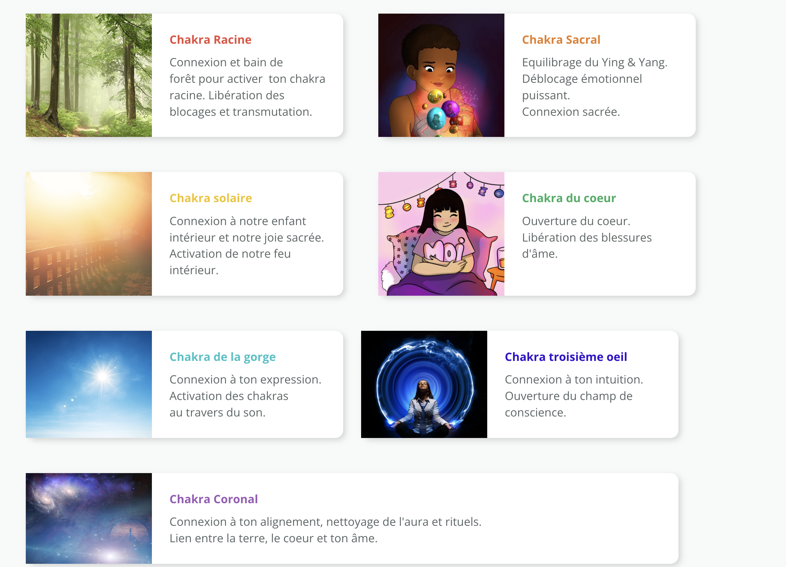Open the Chakra Racine forest thumbnail
Screen dimensions: 786x567
89,75
